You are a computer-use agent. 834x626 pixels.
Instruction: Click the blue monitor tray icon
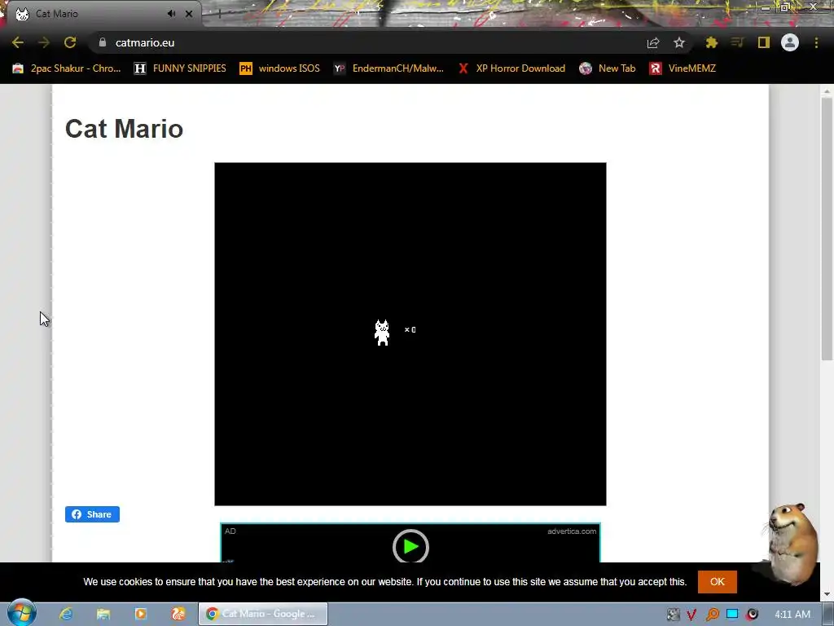[732, 614]
